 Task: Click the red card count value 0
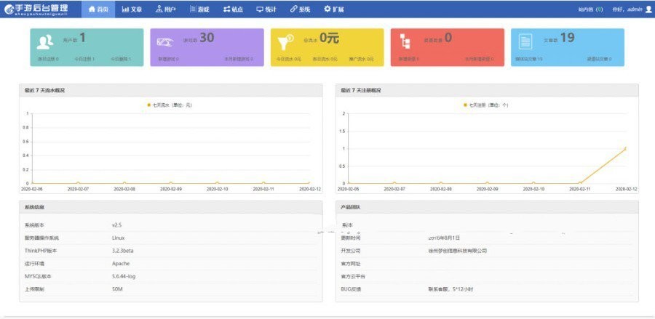coord(448,38)
